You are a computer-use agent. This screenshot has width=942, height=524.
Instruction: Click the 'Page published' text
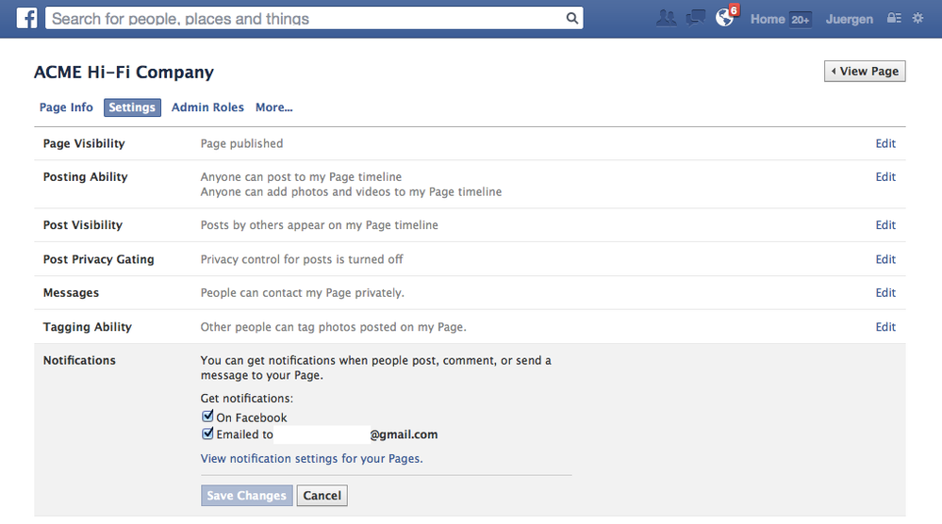(241, 143)
